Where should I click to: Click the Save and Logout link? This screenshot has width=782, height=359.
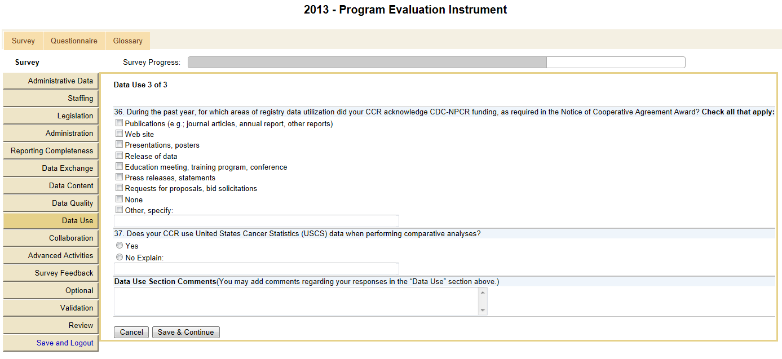(65, 343)
